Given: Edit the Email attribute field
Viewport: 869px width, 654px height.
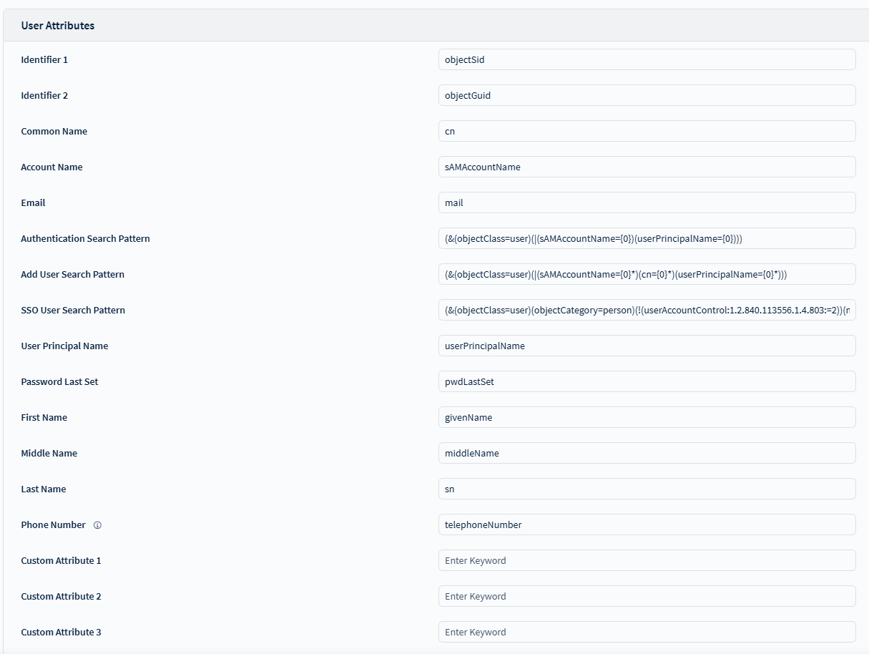Looking at the screenshot, I should [x=647, y=202].
